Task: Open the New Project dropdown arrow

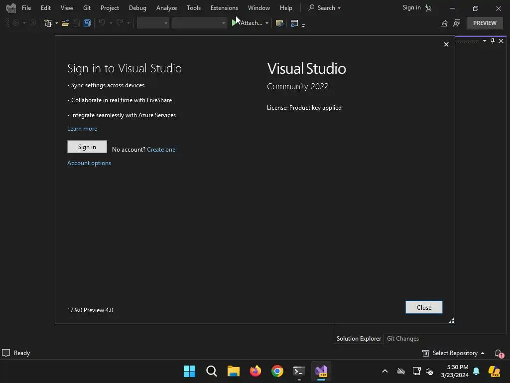Action: click(57, 23)
